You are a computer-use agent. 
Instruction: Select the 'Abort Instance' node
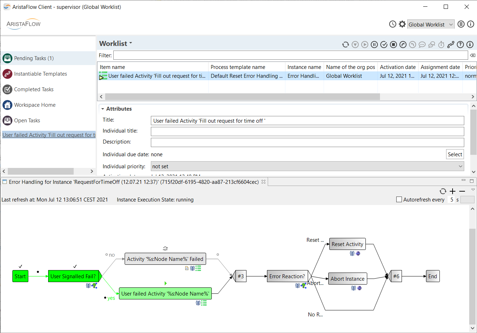348,279
